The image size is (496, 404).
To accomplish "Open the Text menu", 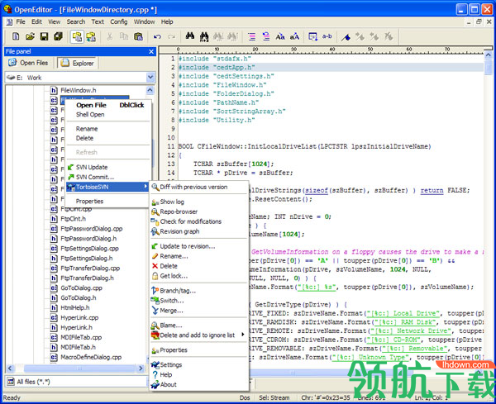I will click(98, 21).
